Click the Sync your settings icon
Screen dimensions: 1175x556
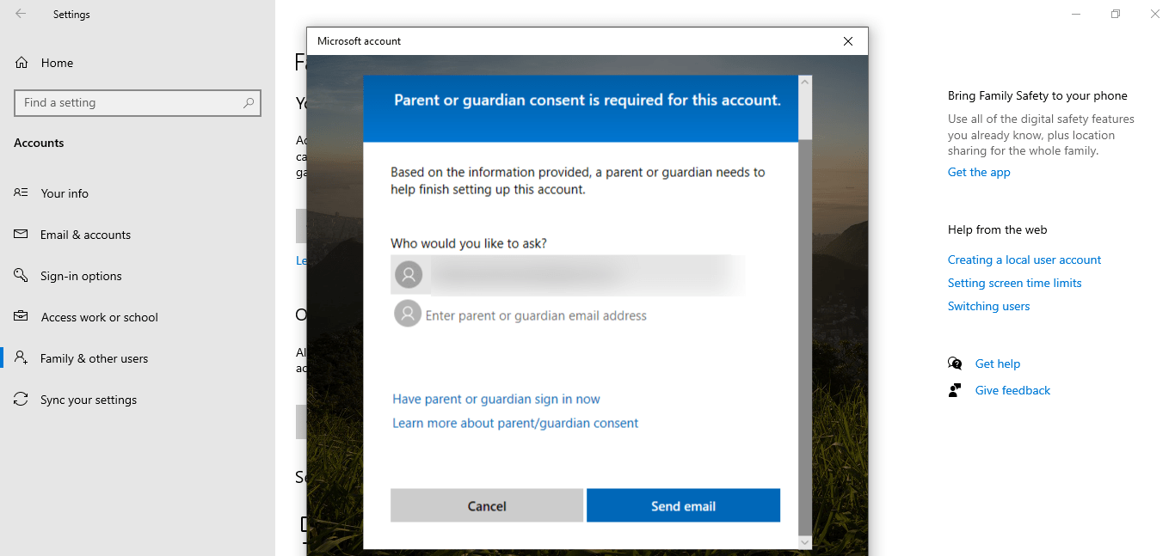pos(21,399)
